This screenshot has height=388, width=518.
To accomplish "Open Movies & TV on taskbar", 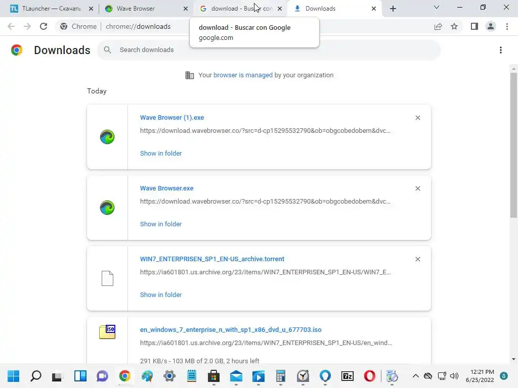I will coord(258,376).
